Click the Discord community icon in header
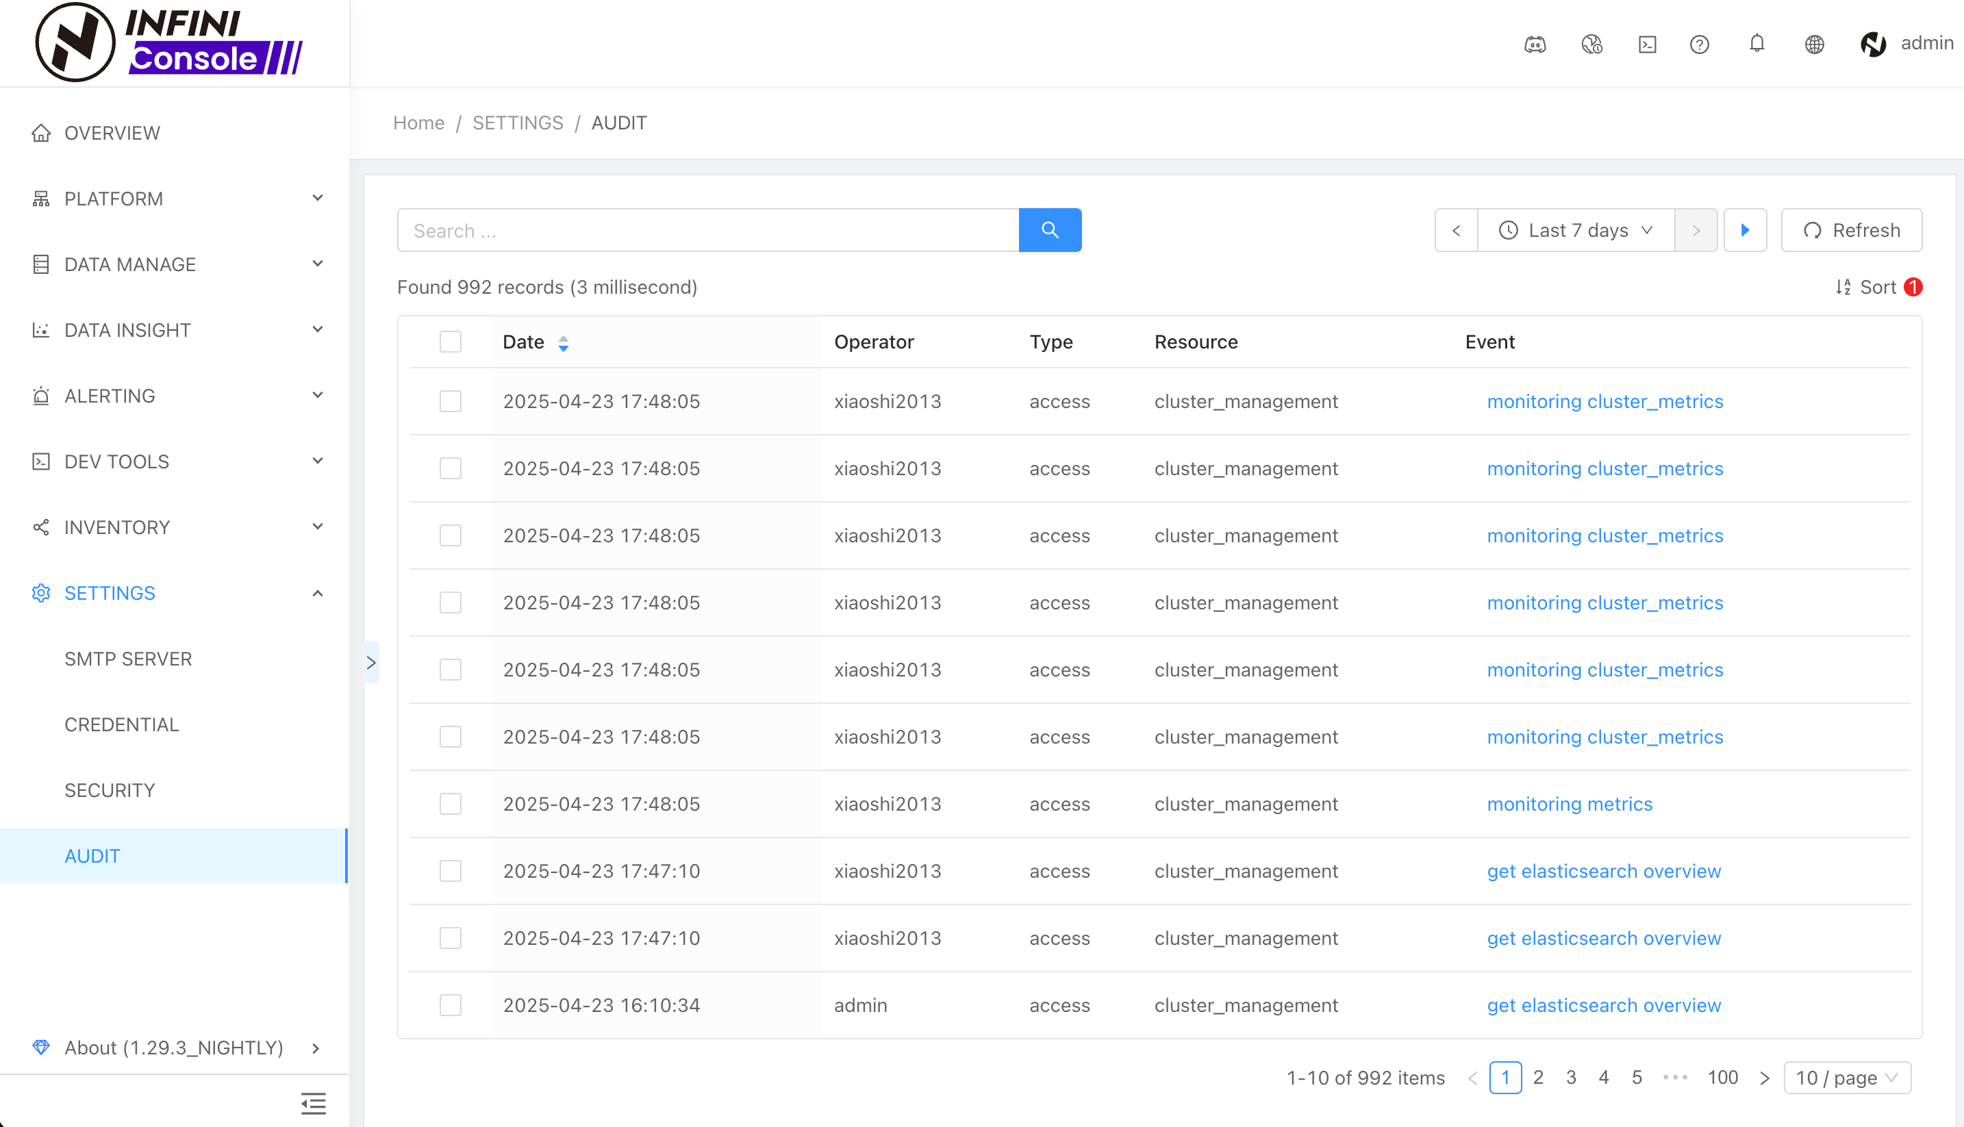 pos(1535,44)
